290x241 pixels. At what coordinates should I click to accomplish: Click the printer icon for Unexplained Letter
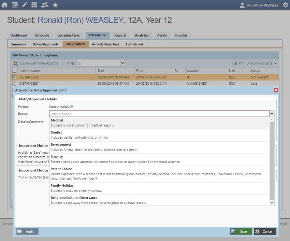pos(234,63)
